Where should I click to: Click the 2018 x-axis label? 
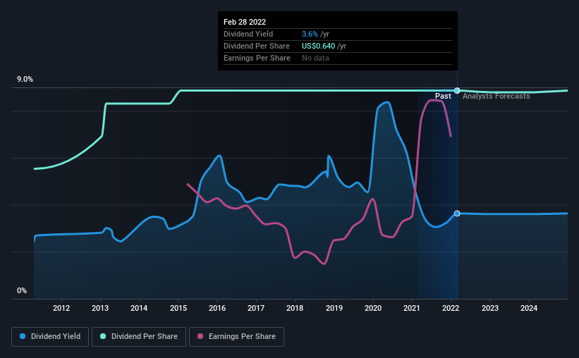[295, 308]
